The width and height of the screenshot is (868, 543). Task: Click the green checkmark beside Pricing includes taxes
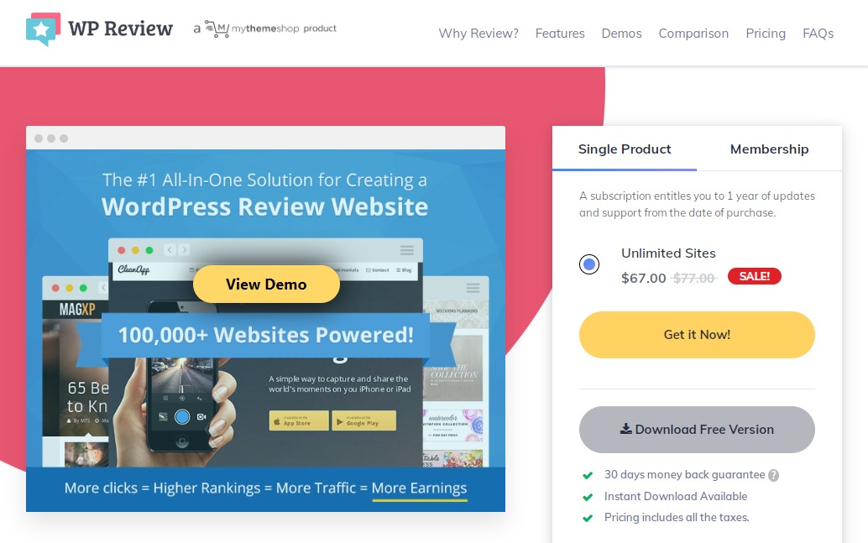[588, 518]
